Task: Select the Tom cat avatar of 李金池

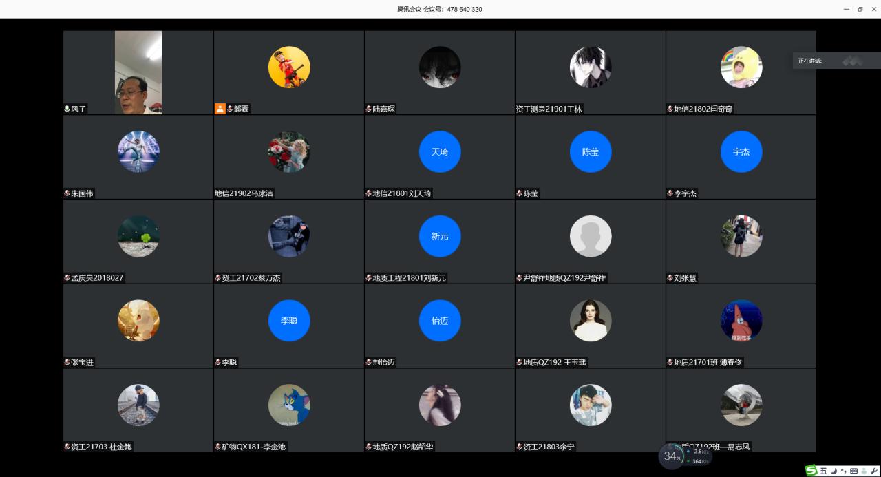Action: [x=289, y=405]
